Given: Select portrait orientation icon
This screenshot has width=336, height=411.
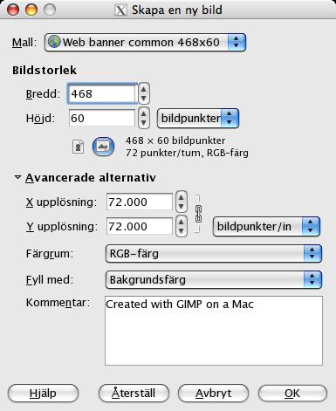Looking at the screenshot, I should tap(78, 147).
